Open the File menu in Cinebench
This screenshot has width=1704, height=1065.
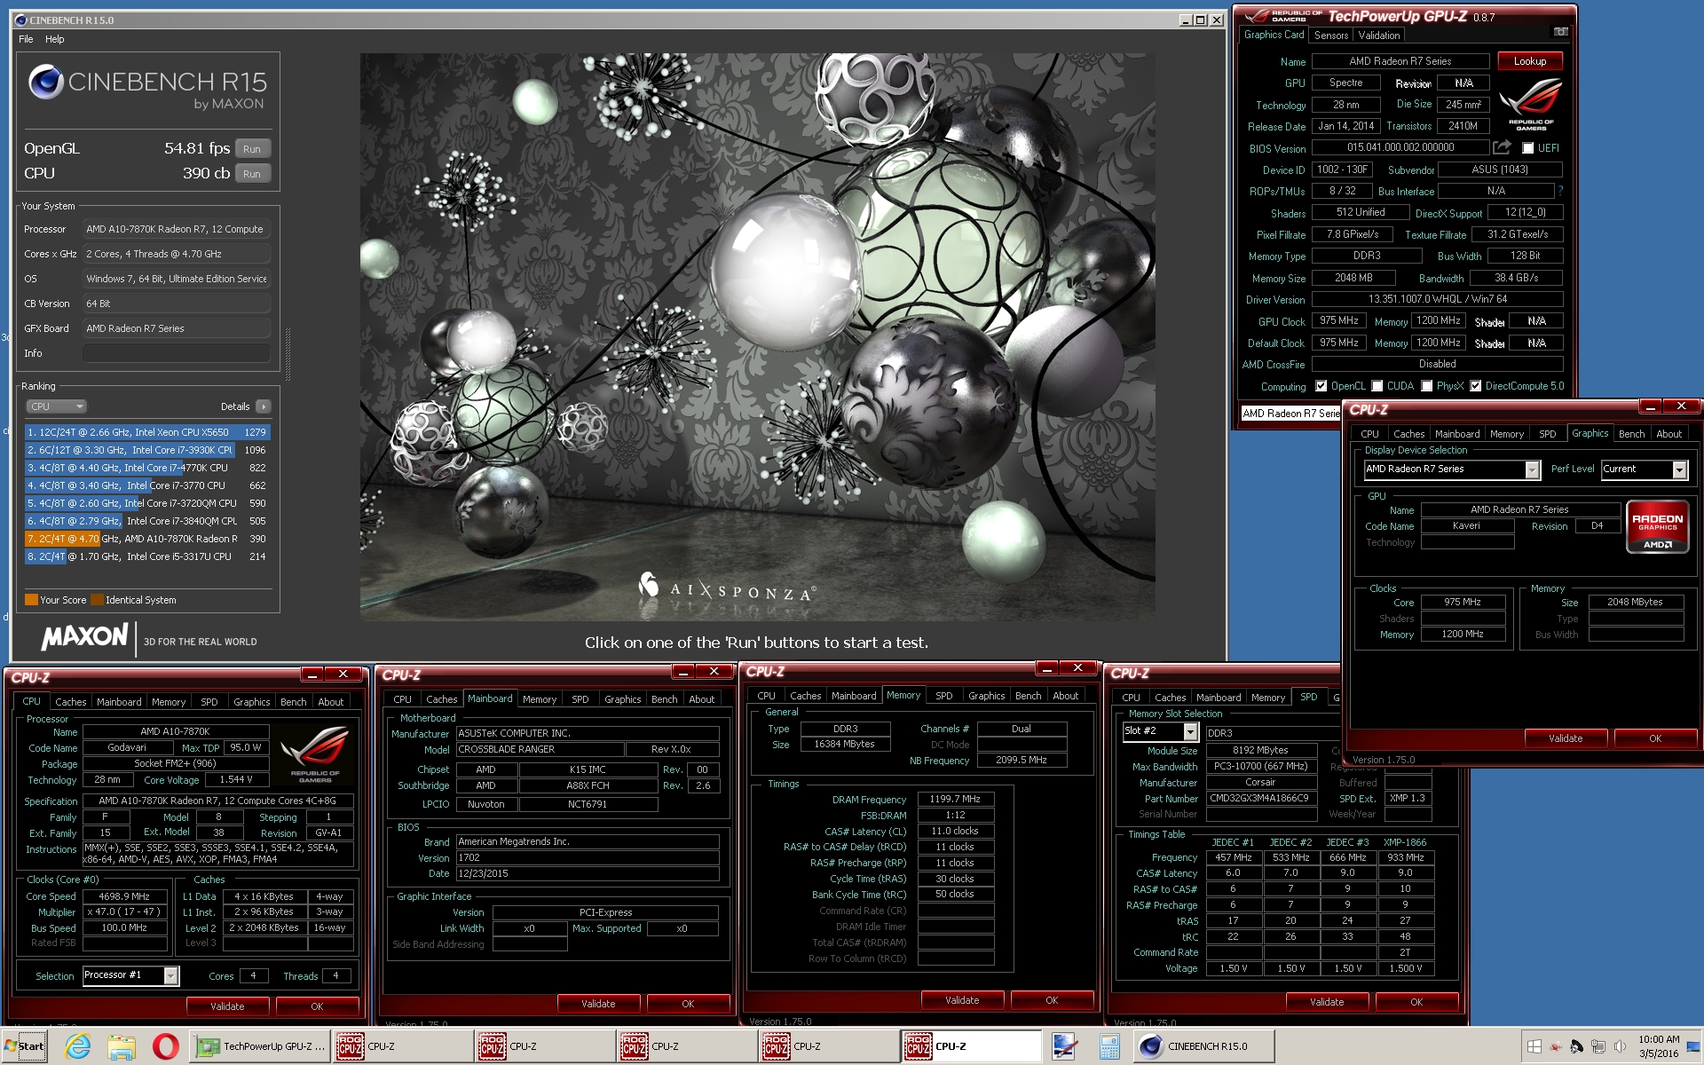pos(26,39)
